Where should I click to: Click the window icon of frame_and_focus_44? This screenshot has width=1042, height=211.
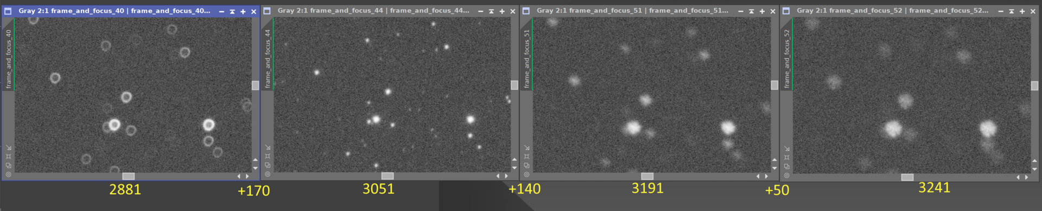pyautogui.click(x=266, y=11)
